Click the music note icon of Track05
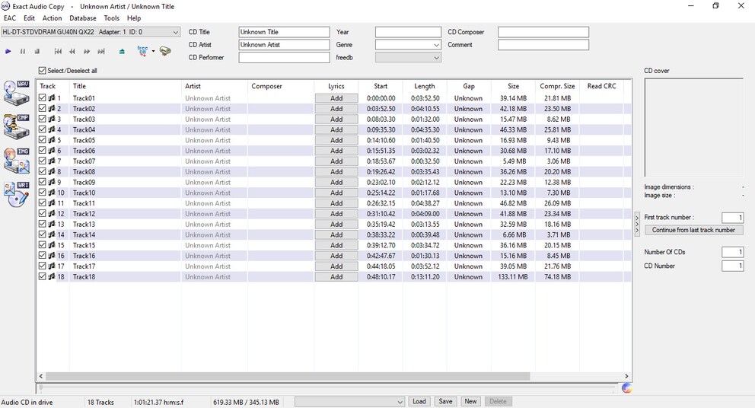755x408 pixels. tap(52, 140)
